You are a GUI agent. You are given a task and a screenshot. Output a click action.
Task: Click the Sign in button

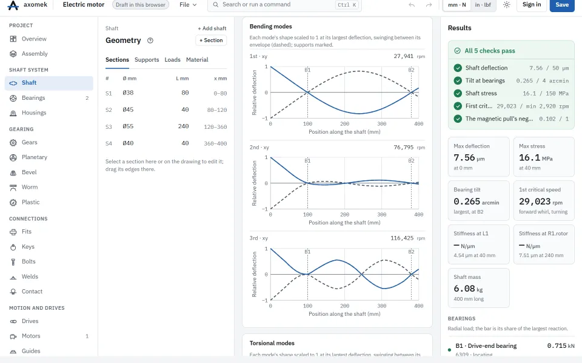coord(532,5)
